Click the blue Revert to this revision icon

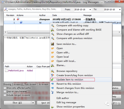tap(52, 84)
